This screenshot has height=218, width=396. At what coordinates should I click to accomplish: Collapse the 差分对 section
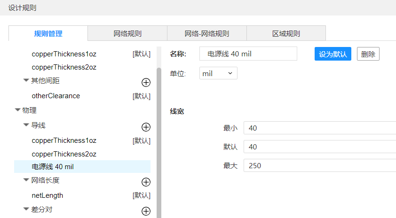tap(26, 209)
